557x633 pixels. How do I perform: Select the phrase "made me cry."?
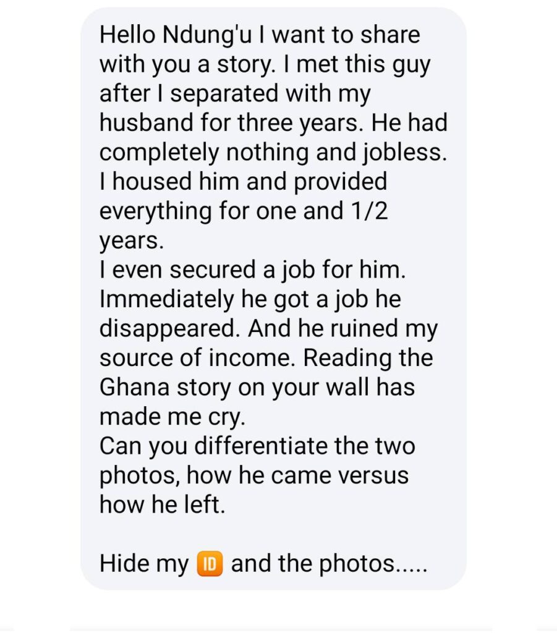coord(172,417)
